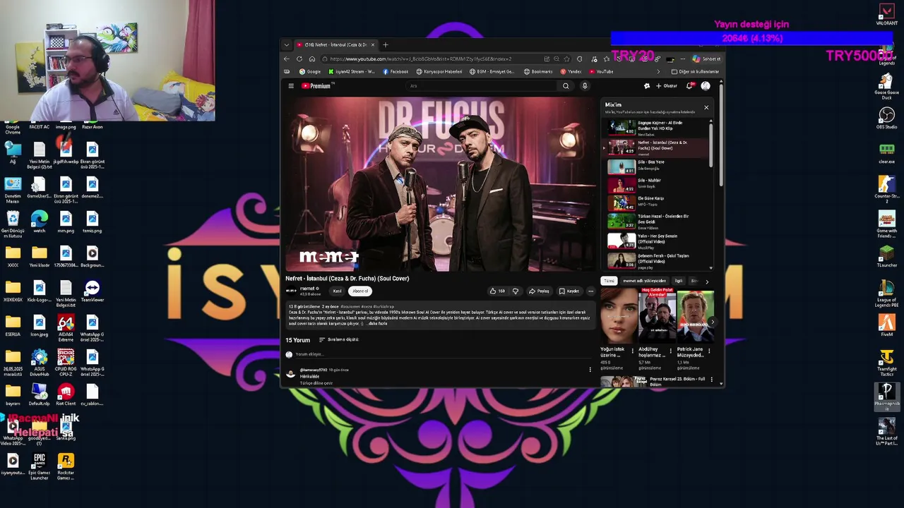Open a new browser tab

(385, 44)
